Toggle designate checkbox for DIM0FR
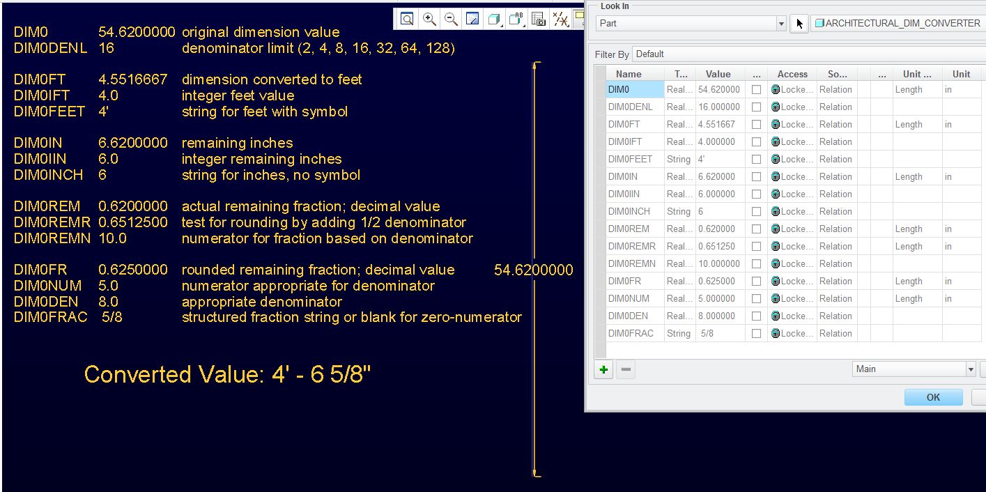 pyautogui.click(x=756, y=281)
